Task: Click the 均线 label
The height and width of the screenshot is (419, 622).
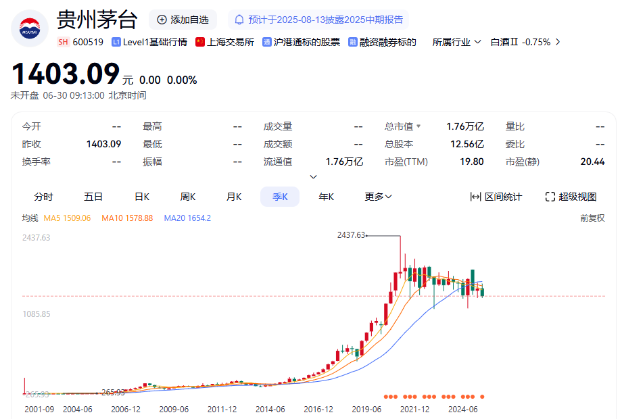Action: (x=30, y=218)
